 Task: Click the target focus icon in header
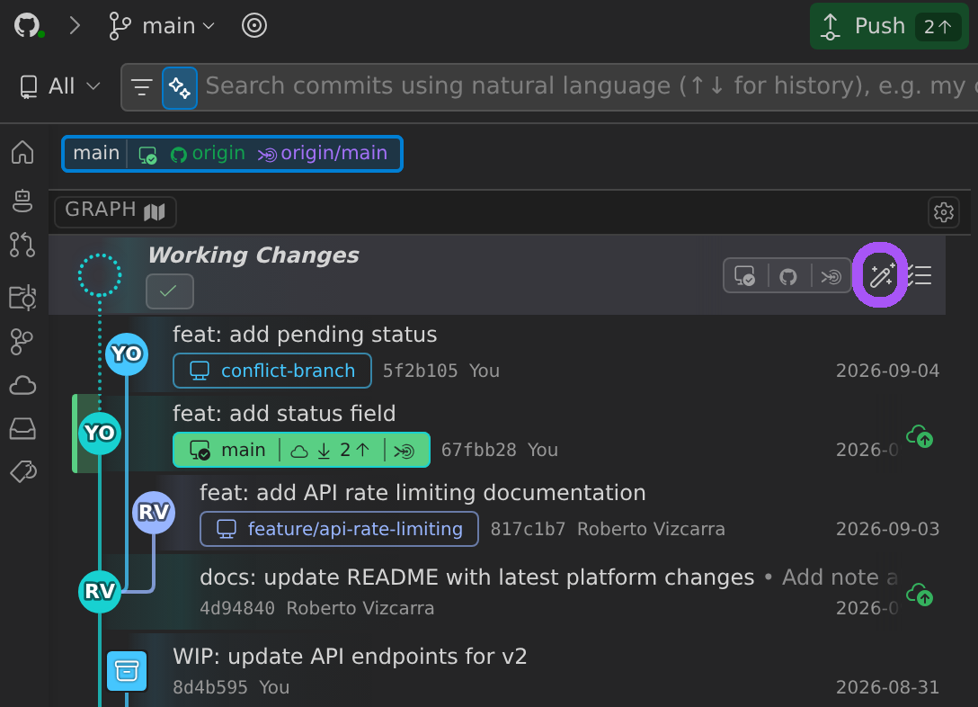253,25
